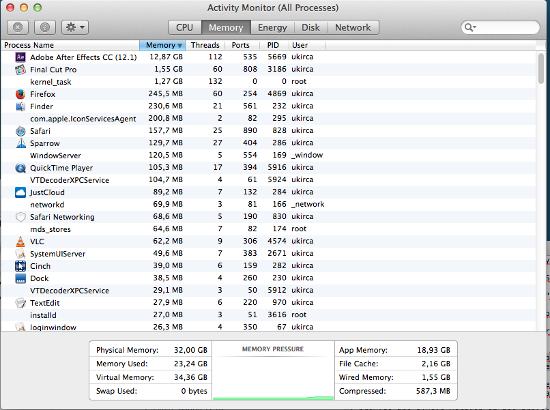Select VTDecoderXPCService with 29,1 MB
The image size is (550, 410).
[x=268, y=291]
